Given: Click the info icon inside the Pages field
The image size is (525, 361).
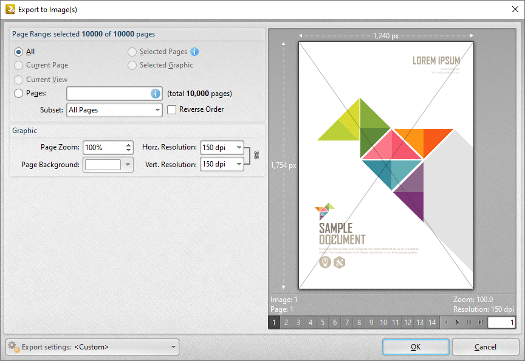Looking at the screenshot, I should [157, 93].
